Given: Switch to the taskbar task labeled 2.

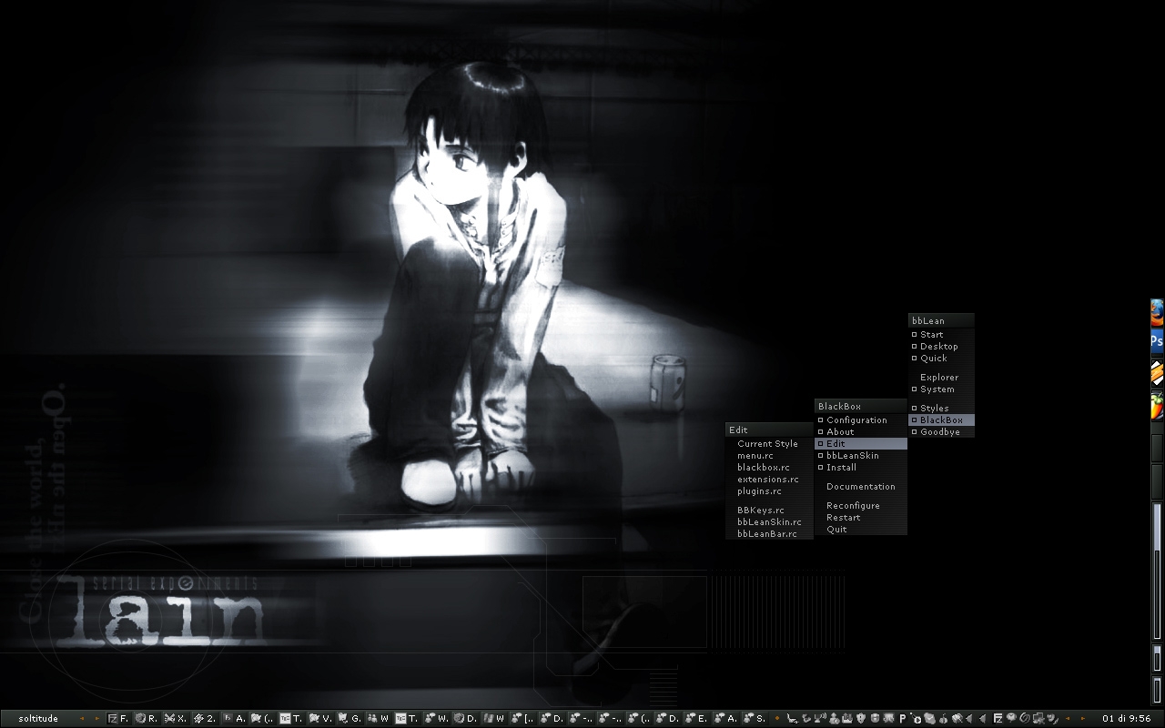Looking at the screenshot, I should pos(204,718).
